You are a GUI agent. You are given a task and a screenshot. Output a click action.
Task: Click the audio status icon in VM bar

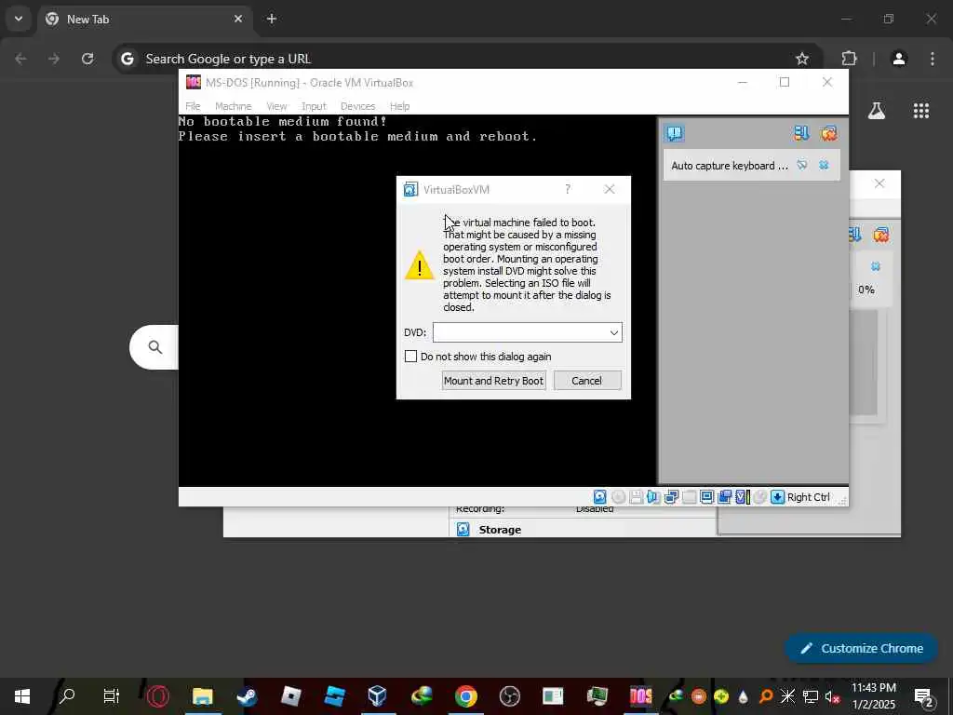coord(653,497)
